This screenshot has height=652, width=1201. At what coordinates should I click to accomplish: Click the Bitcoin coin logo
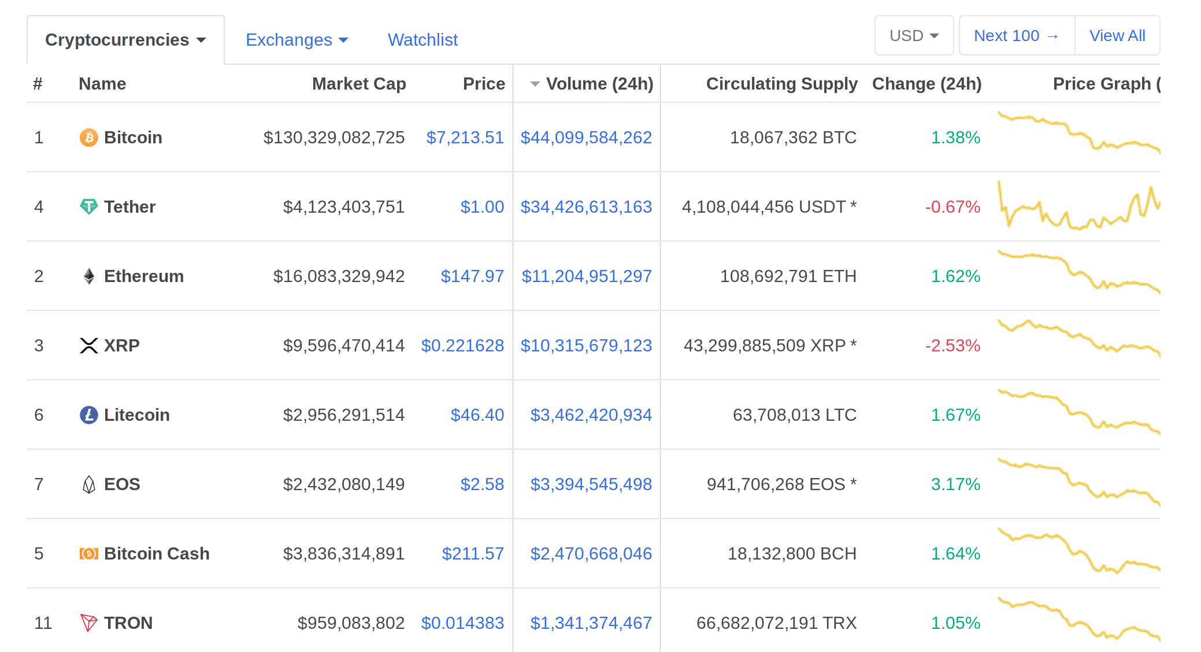88,138
